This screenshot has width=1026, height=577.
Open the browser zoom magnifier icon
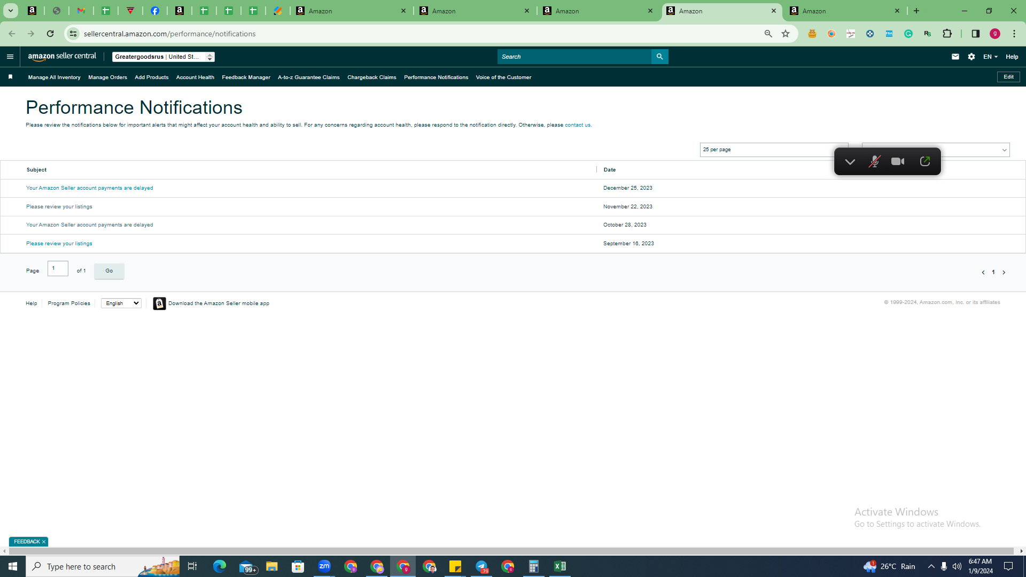[768, 34]
